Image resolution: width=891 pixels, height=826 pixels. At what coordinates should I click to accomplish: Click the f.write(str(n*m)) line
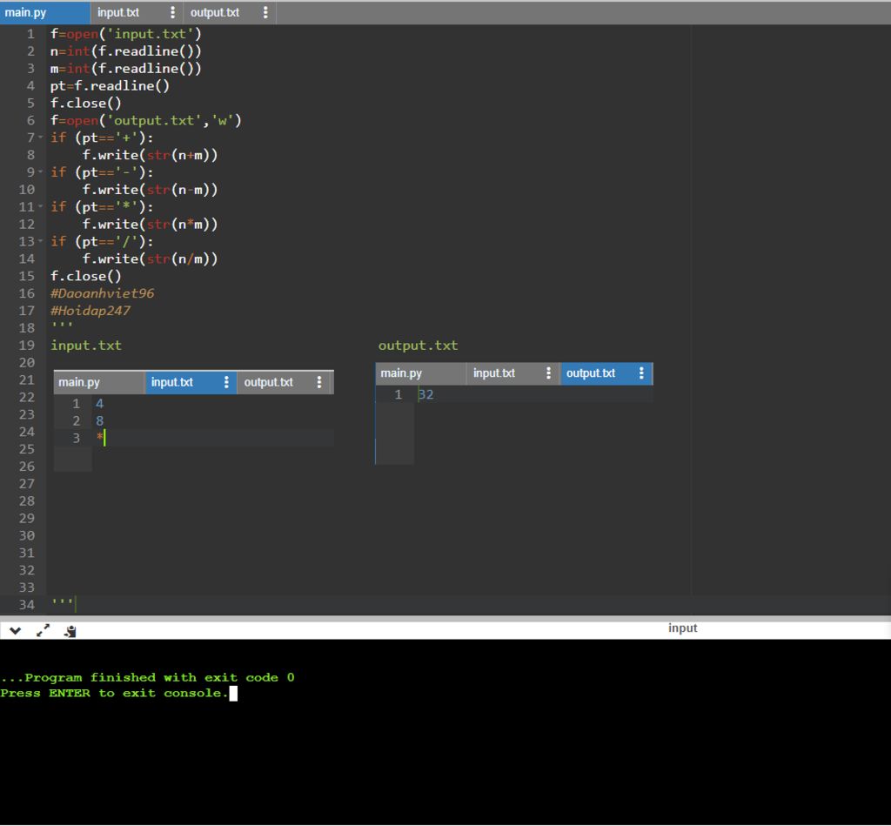150,225
